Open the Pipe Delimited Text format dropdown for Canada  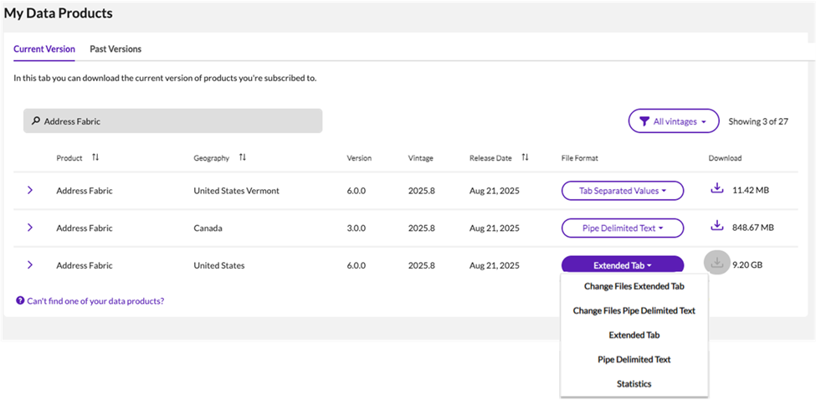(x=622, y=228)
